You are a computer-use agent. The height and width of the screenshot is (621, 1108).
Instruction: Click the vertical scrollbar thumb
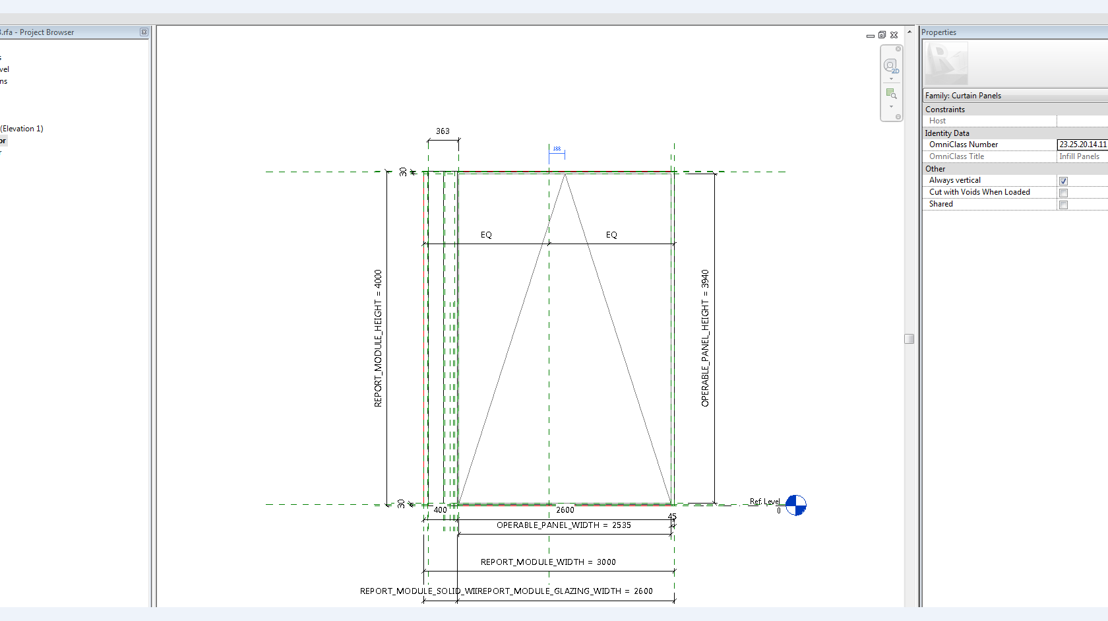click(x=909, y=339)
